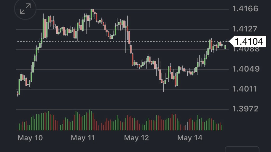Click the partially visible button at bottom right
Image resolution: width=271 pixels, height=152 pixels.
tap(242, 149)
